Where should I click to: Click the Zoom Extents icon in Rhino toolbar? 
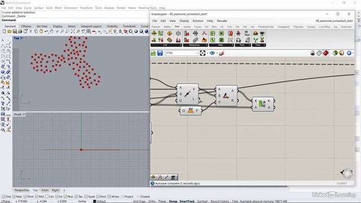(73, 32)
